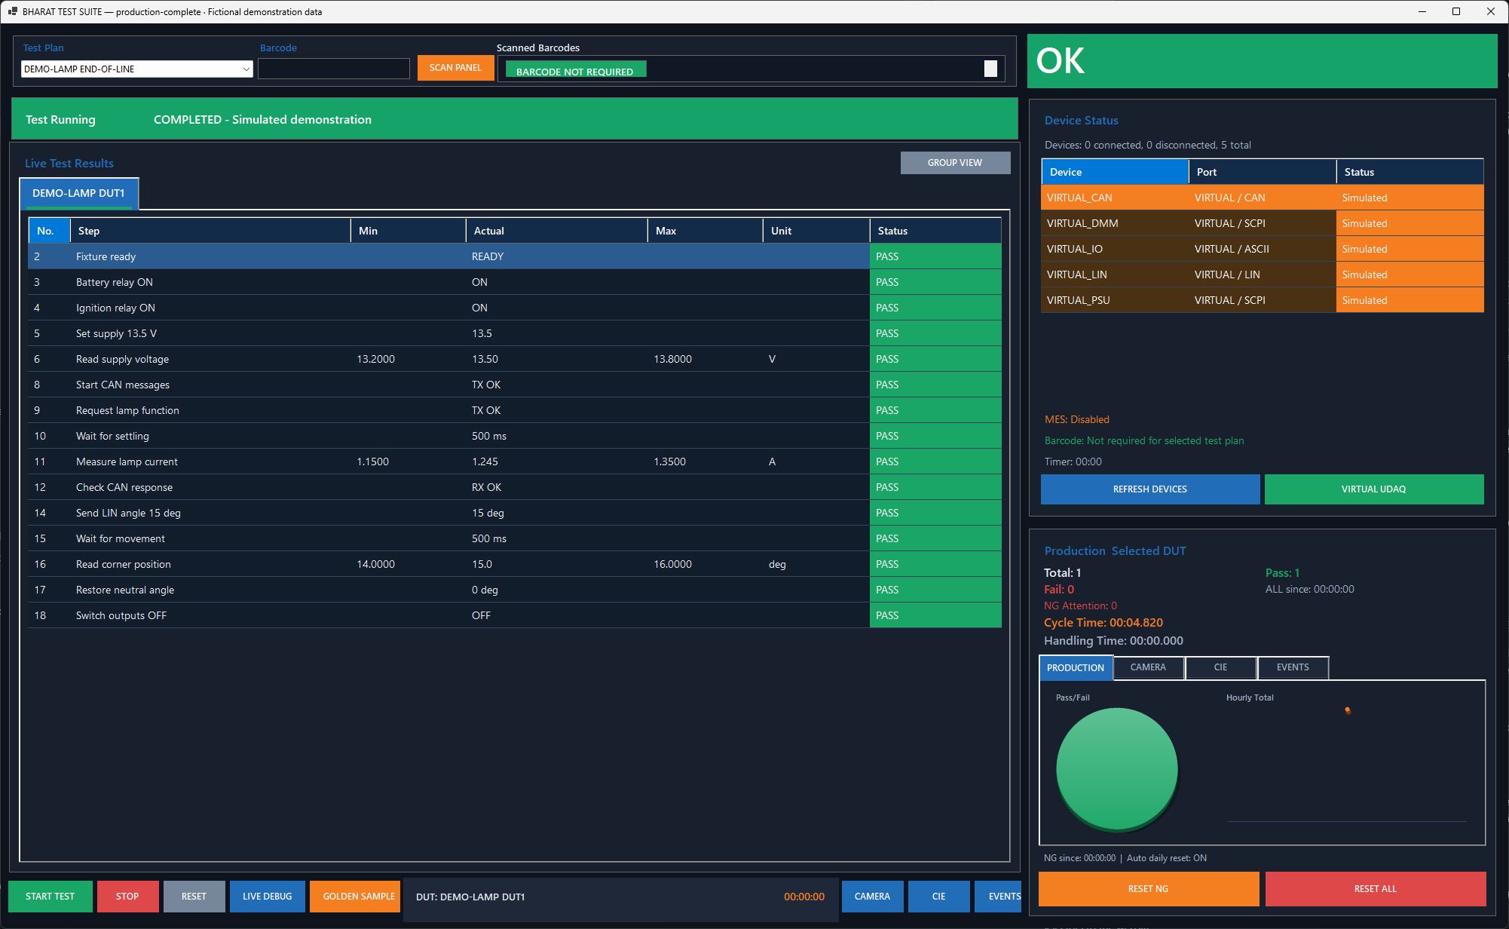The image size is (1509, 929).
Task: Open LIVE DEBUG
Action: [x=267, y=897]
